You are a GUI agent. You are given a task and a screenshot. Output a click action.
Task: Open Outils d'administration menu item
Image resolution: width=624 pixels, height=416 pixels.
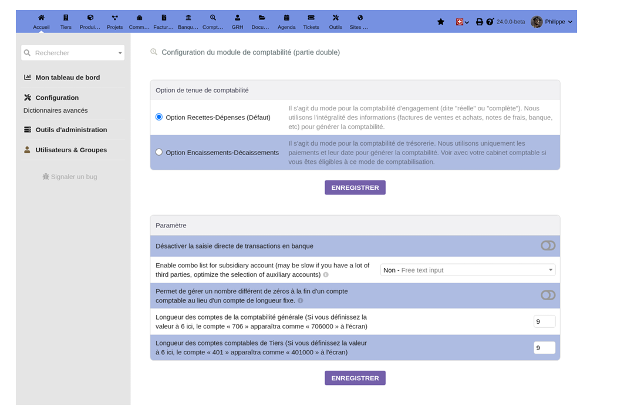coord(71,129)
